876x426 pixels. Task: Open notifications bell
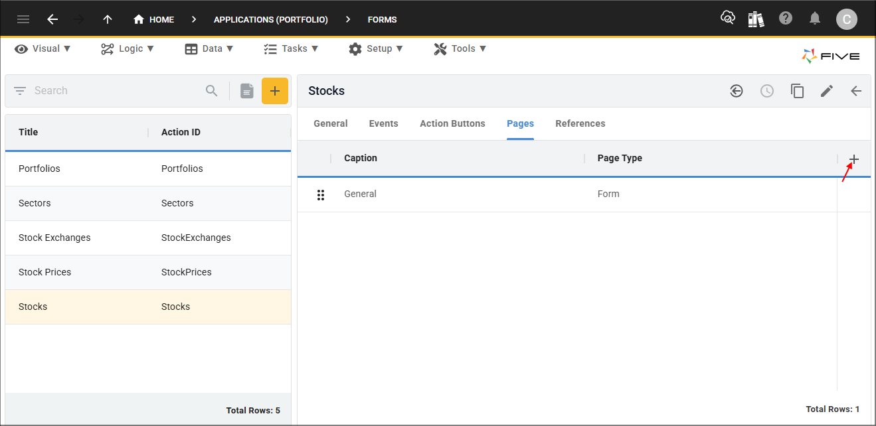(815, 19)
